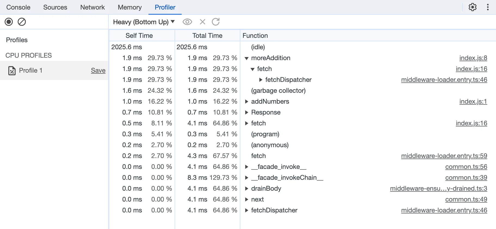
Task: Select the (garbage collector) row
Action: click(278, 91)
